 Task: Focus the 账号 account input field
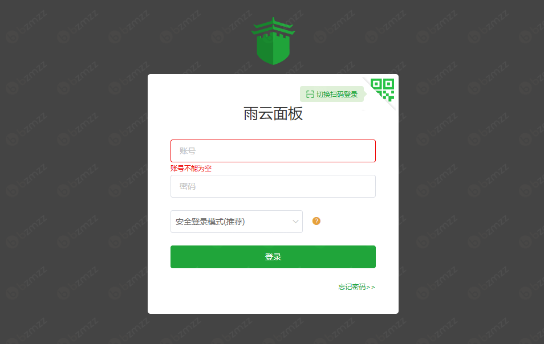[x=273, y=151]
